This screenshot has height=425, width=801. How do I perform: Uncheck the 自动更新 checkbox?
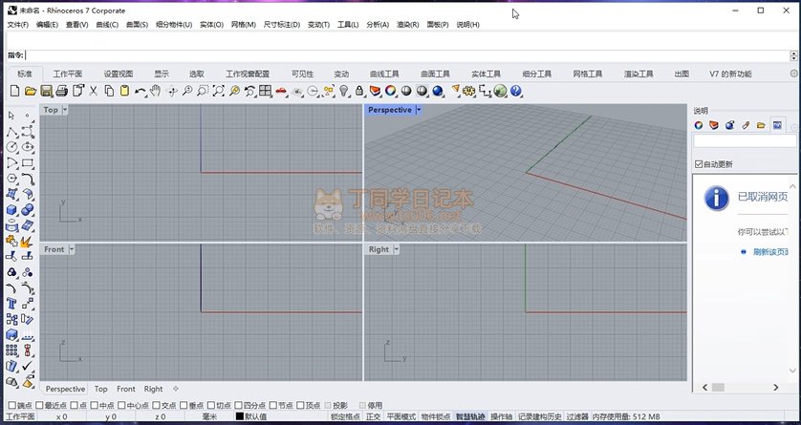pyautogui.click(x=700, y=164)
